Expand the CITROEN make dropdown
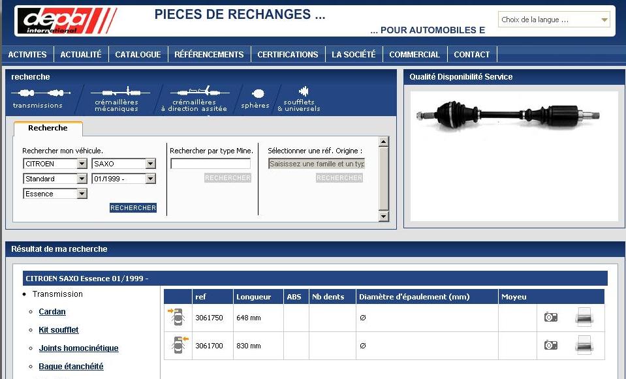The image size is (626, 379). (82, 164)
